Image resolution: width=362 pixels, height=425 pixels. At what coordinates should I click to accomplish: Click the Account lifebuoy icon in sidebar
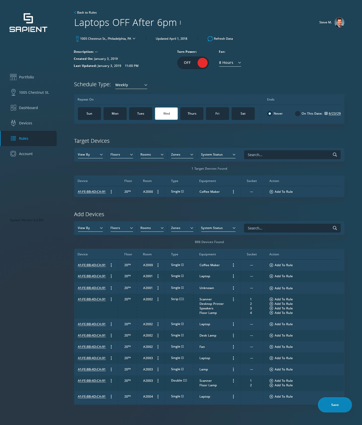point(13,154)
